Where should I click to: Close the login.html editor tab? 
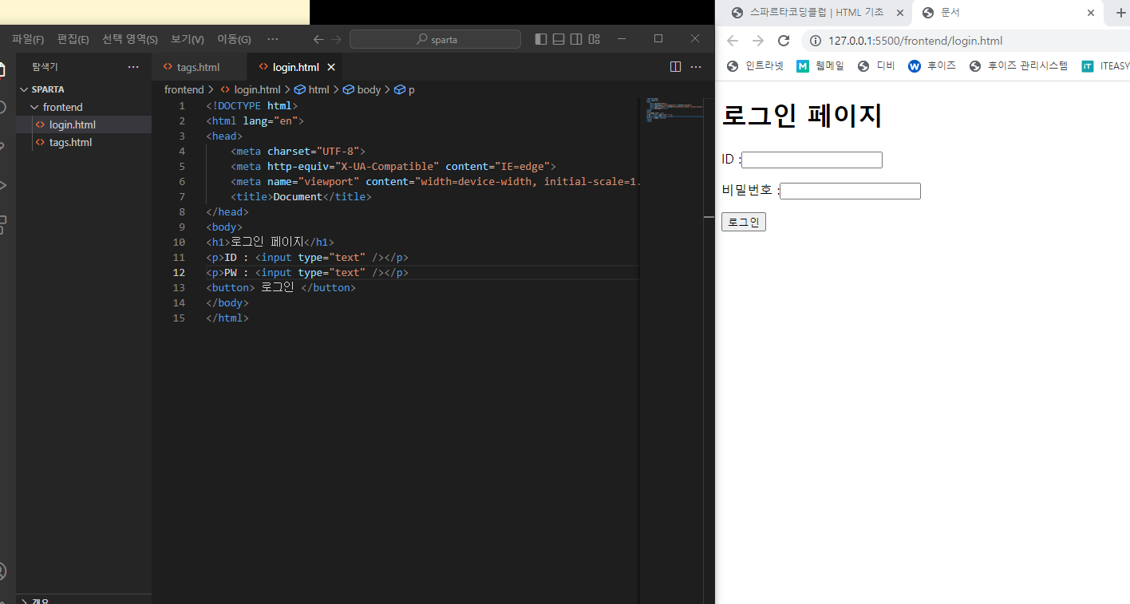pyautogui.click(x=331, y=67)
